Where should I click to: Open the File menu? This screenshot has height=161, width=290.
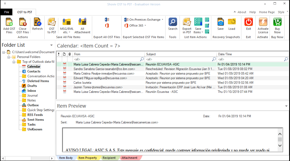point(6,12)
